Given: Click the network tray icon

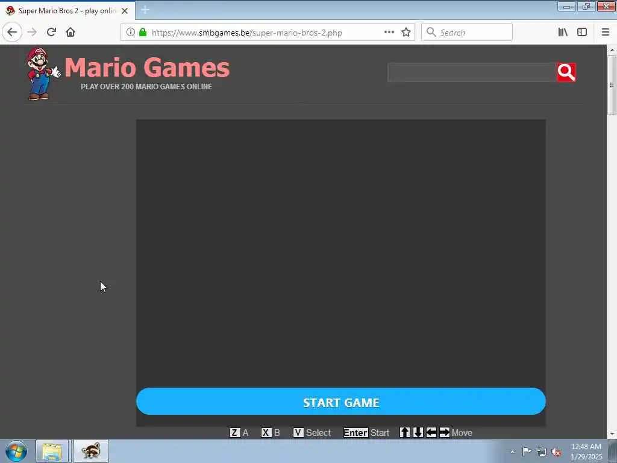Looking at the screenshot, I should coord(542,452).
